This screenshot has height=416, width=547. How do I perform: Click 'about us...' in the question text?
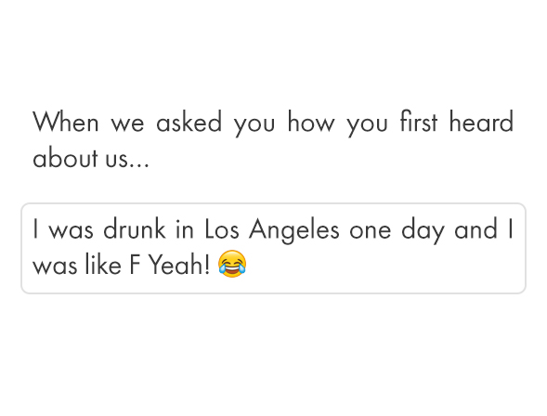point(91,157)
